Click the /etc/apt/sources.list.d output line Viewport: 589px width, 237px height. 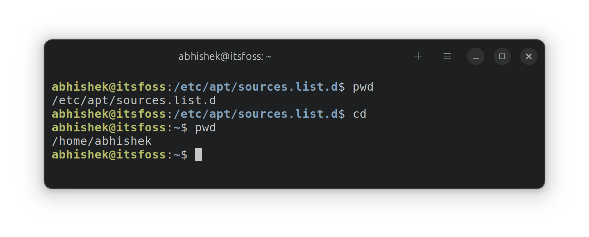click(134, 100)
